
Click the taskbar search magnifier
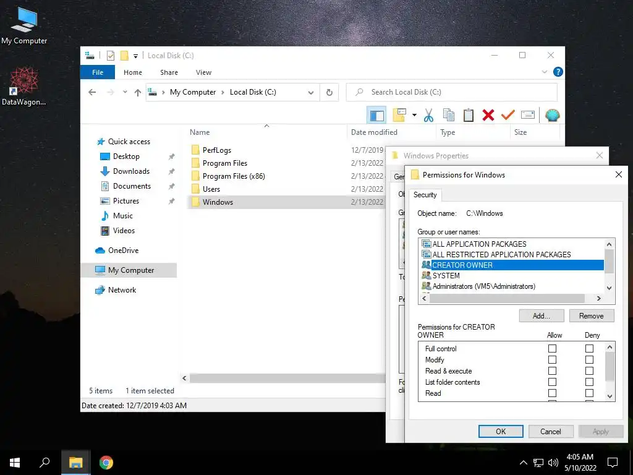[x=45, y=463]
